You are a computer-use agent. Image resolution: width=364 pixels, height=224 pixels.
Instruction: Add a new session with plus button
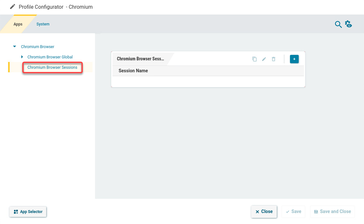[294, 59]
